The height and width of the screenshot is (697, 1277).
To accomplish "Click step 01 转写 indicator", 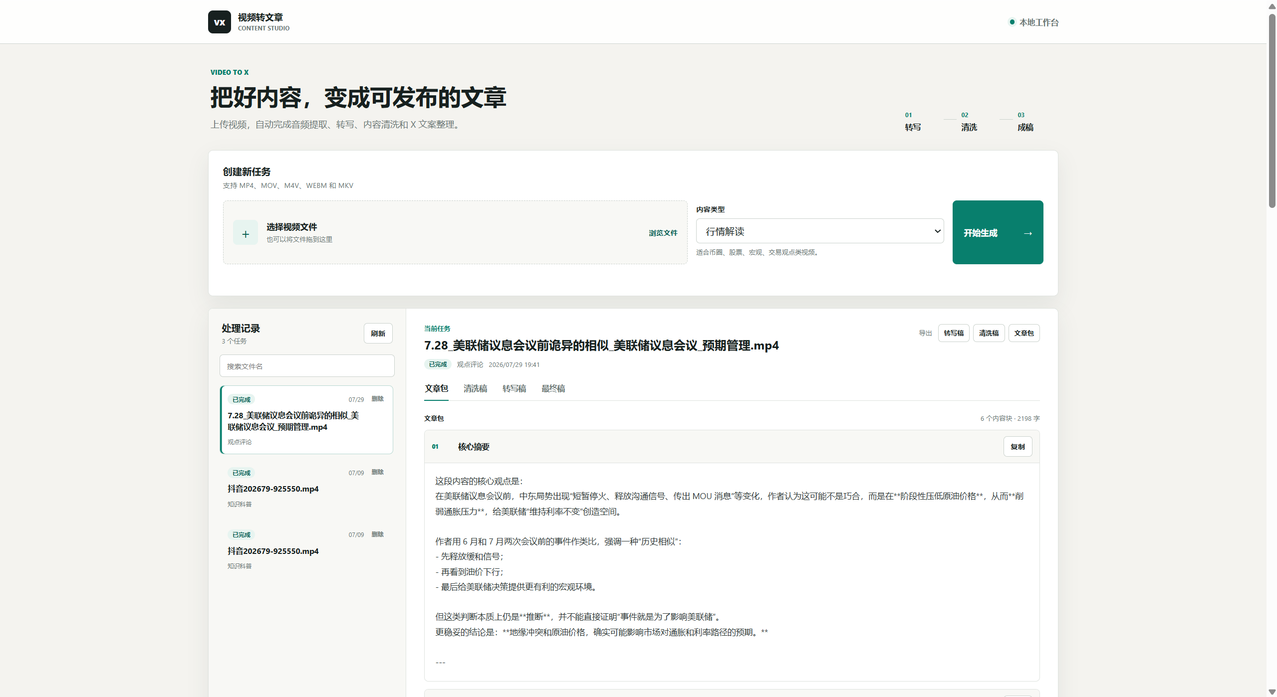I will (x=913, y=122).
